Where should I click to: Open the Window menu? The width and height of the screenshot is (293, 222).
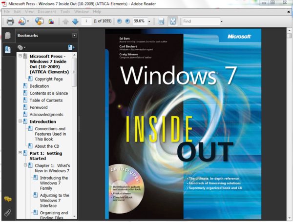pyautogui.click(x=81, y=12)
